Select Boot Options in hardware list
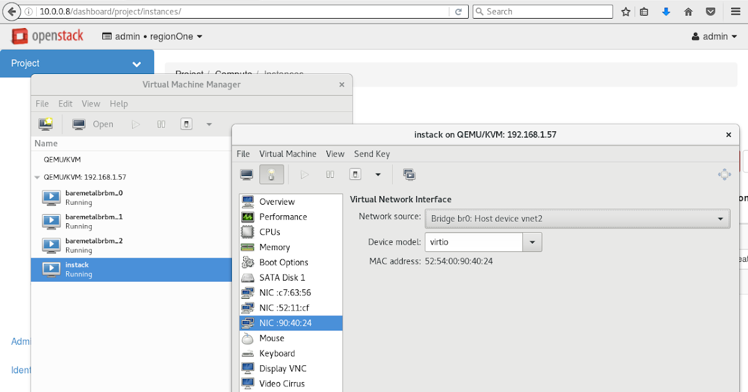This screenshot has width=748, height=392. pyautogui.click(x=291, y=262)
